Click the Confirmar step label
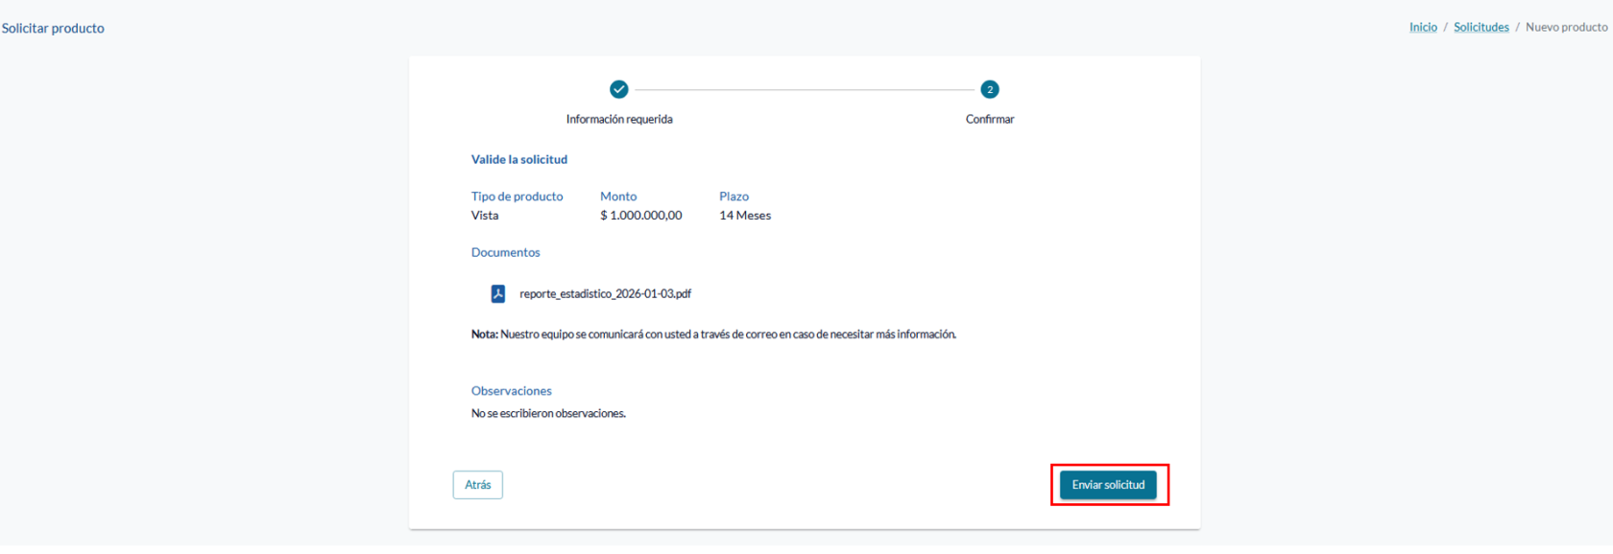 [990, 119]
